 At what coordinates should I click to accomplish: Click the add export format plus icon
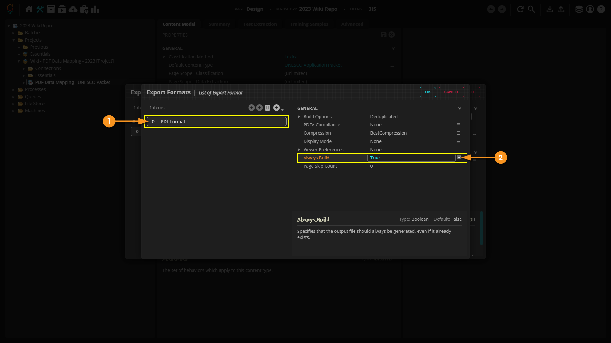coord(277,108)
